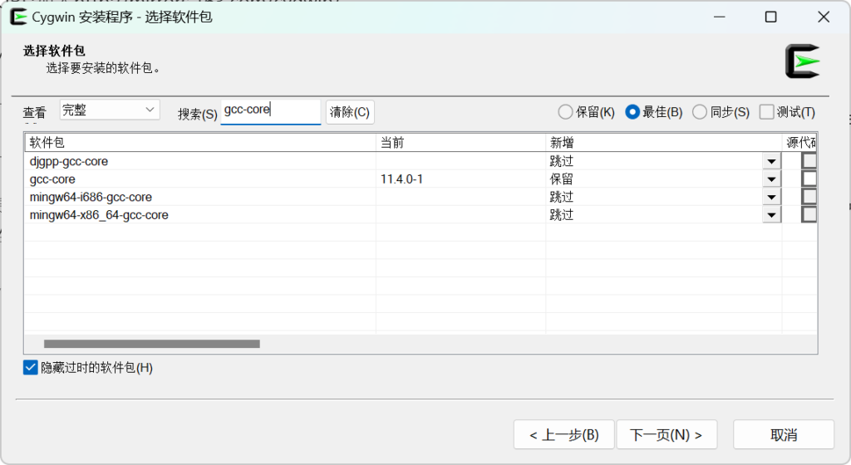Proceed with the 下一页(N) button
Screen dimensions: 851x465
667,434
